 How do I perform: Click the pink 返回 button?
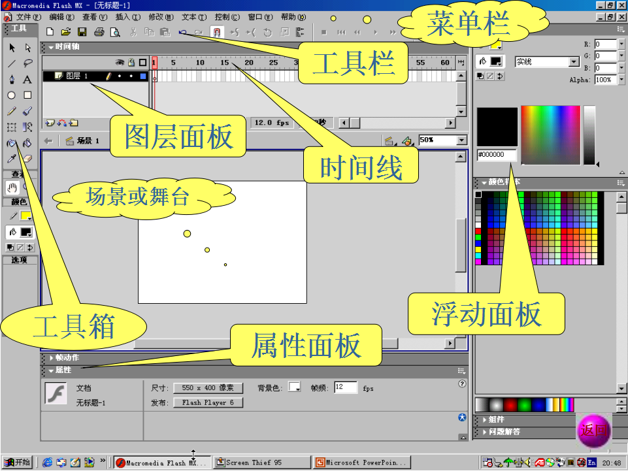593,431
